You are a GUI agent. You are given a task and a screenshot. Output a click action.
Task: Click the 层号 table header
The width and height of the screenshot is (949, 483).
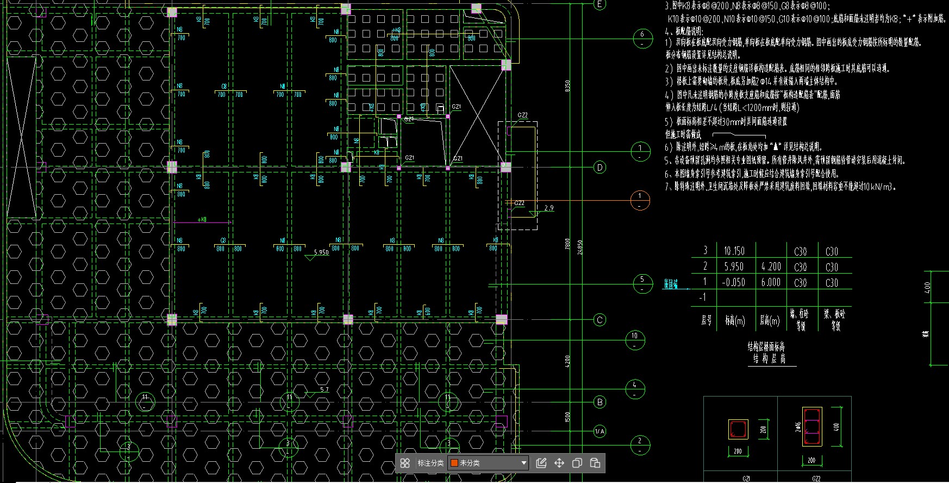(706, 320)
